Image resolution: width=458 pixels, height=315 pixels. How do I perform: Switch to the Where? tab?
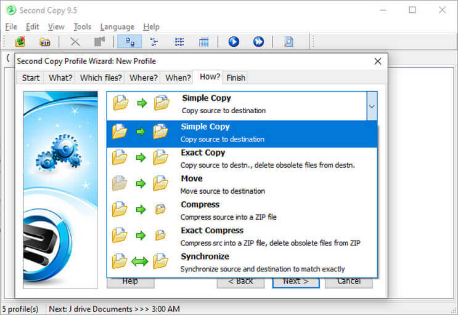pyautogui.click(x=144, y=78)
